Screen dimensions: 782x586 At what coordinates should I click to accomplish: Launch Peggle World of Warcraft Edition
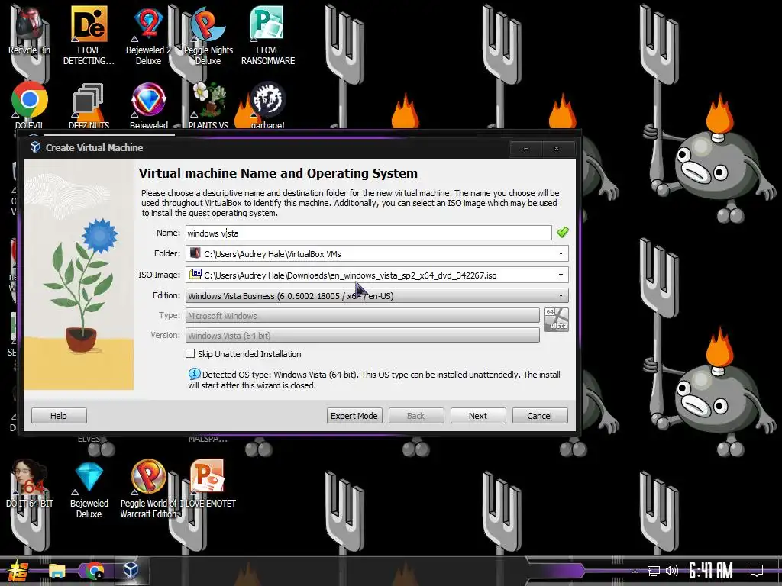(x=148, y=489)
